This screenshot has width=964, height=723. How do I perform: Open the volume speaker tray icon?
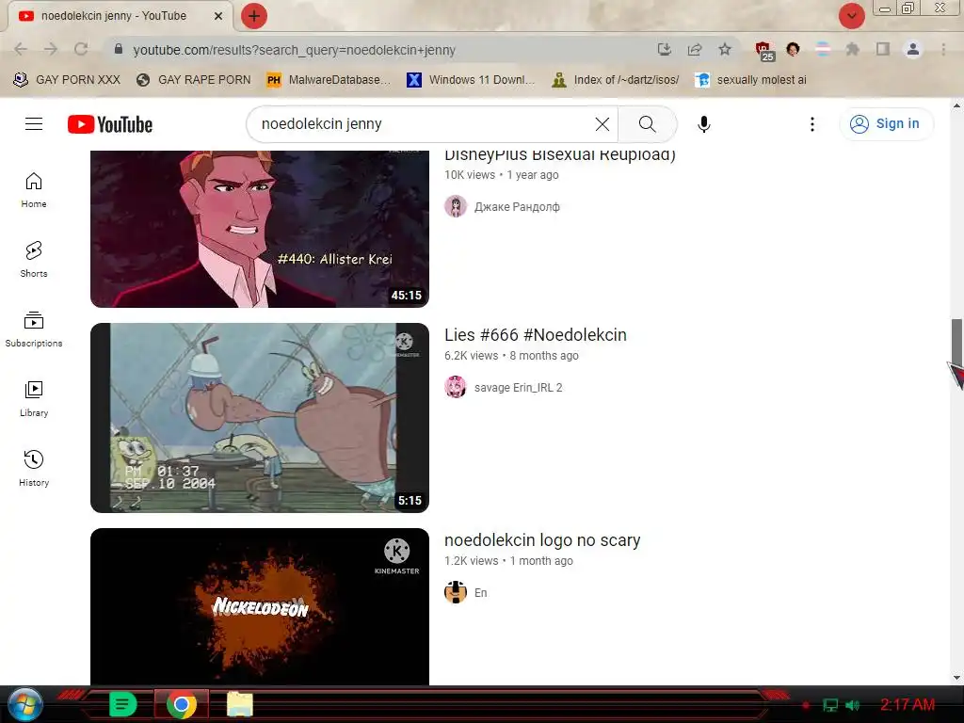click(853, 705)
